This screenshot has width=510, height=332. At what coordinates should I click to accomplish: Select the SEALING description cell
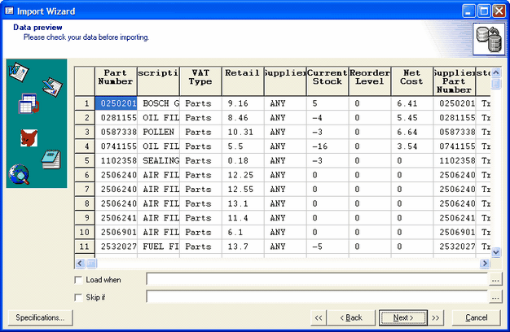pyautogui.click(x=158, y=160)
